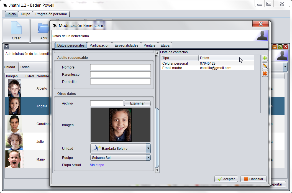Viewport: 292px width, 193px height.
Task: Open the Unidad dropdown Bandada Solsire
Action: click(x=121, y=148)
